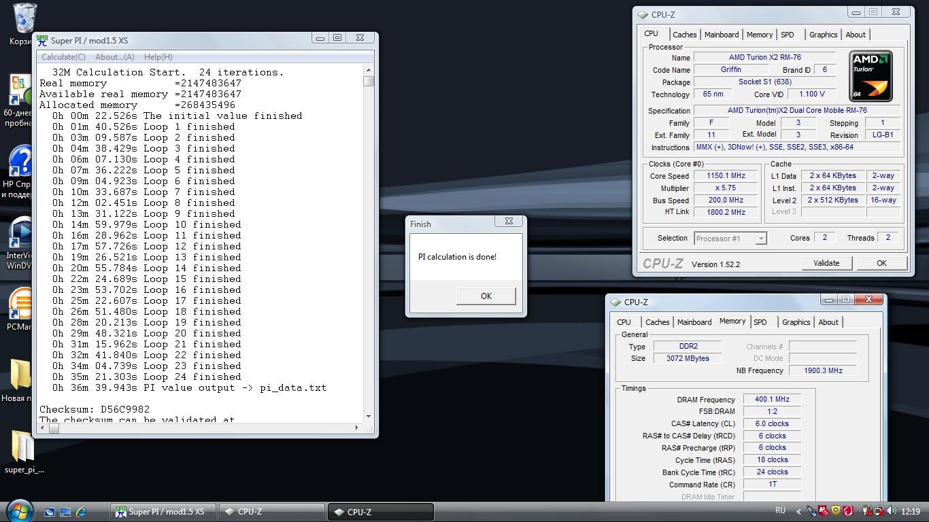The width and height of the screenshot is (929, 522).
Task: Switch to Mainboard tab in lower CPU-Z window
Action: pos(694,322)
